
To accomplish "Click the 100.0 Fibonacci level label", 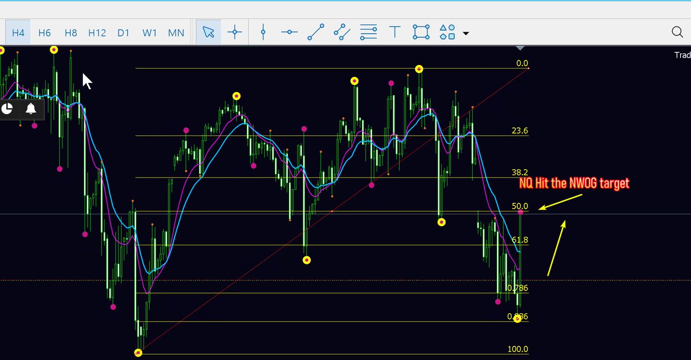I will point(518,349).
